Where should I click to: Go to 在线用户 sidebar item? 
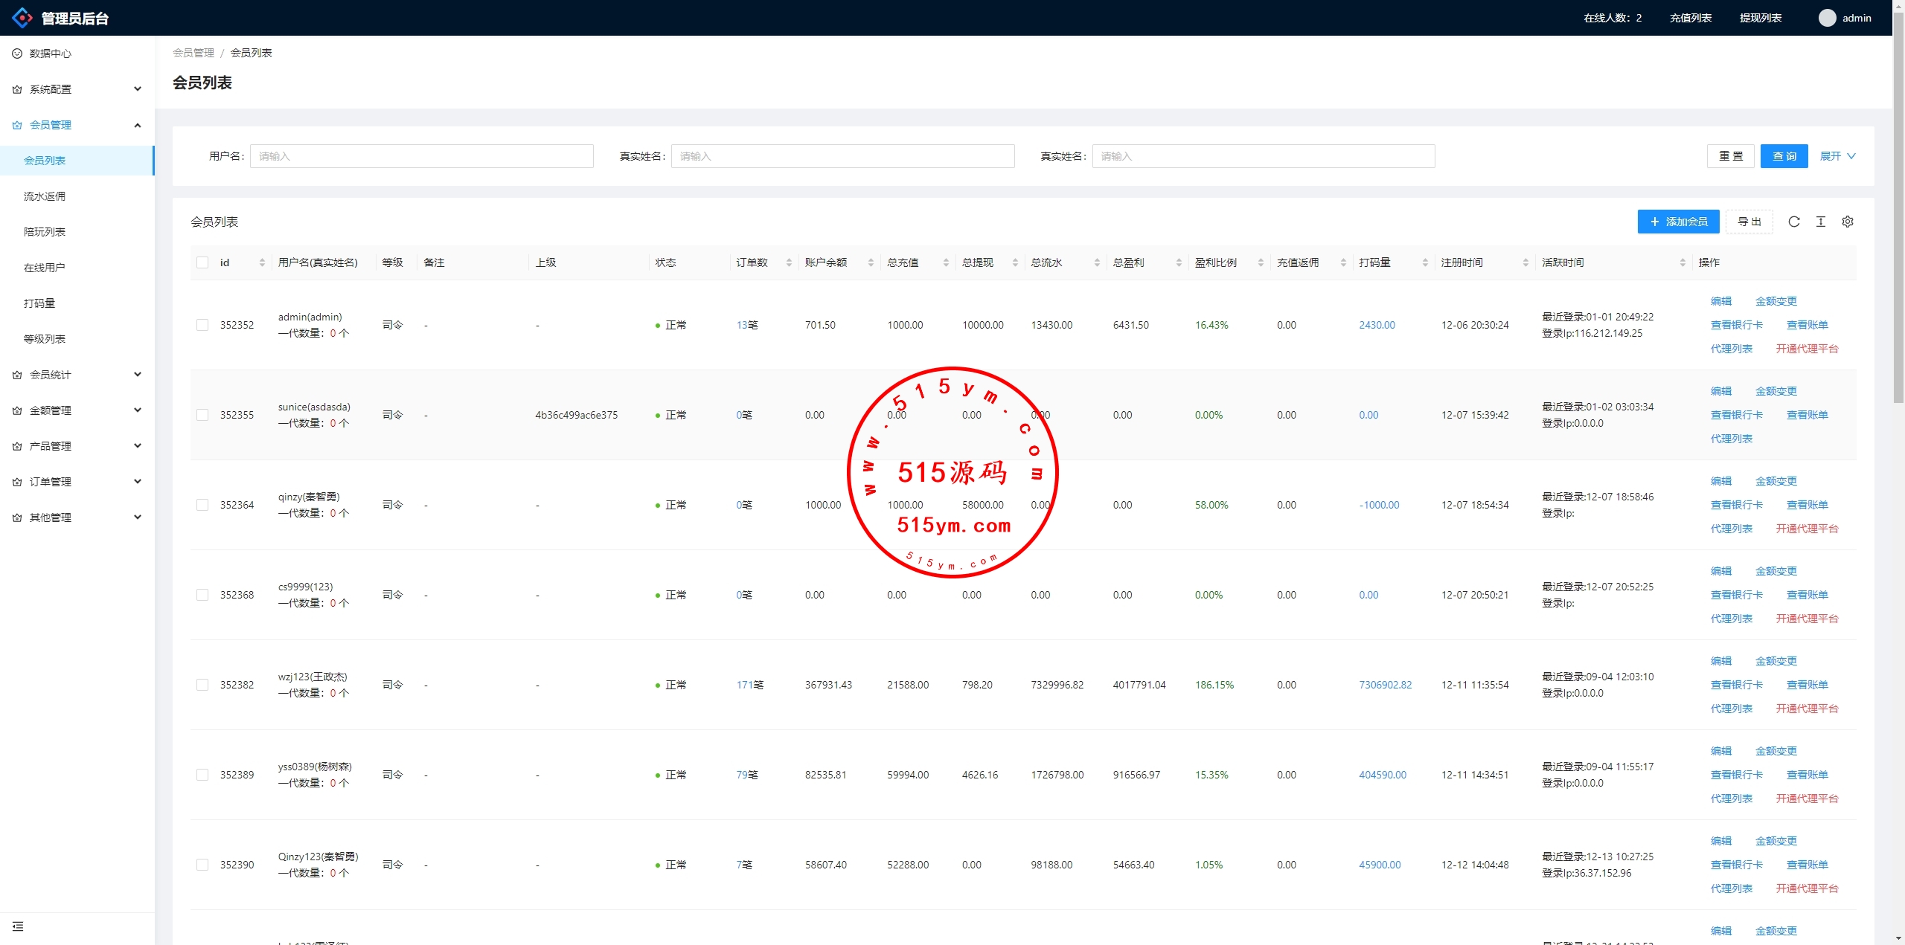[x=45, y=268]
